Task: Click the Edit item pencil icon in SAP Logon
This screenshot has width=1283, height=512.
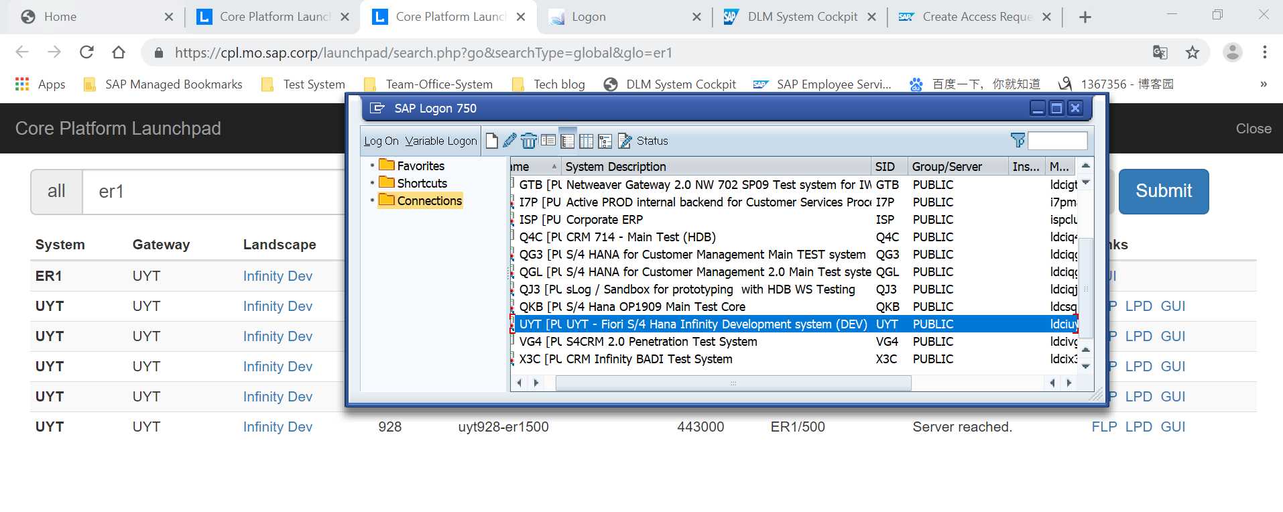Action: (x=509, y=141)
